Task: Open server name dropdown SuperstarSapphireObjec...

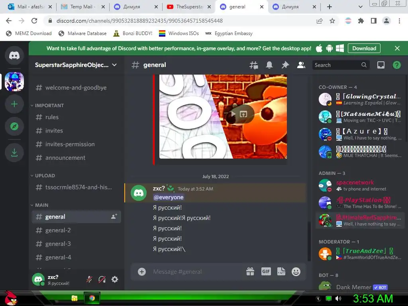Action: pyautogui.click(x=76, y=65)
